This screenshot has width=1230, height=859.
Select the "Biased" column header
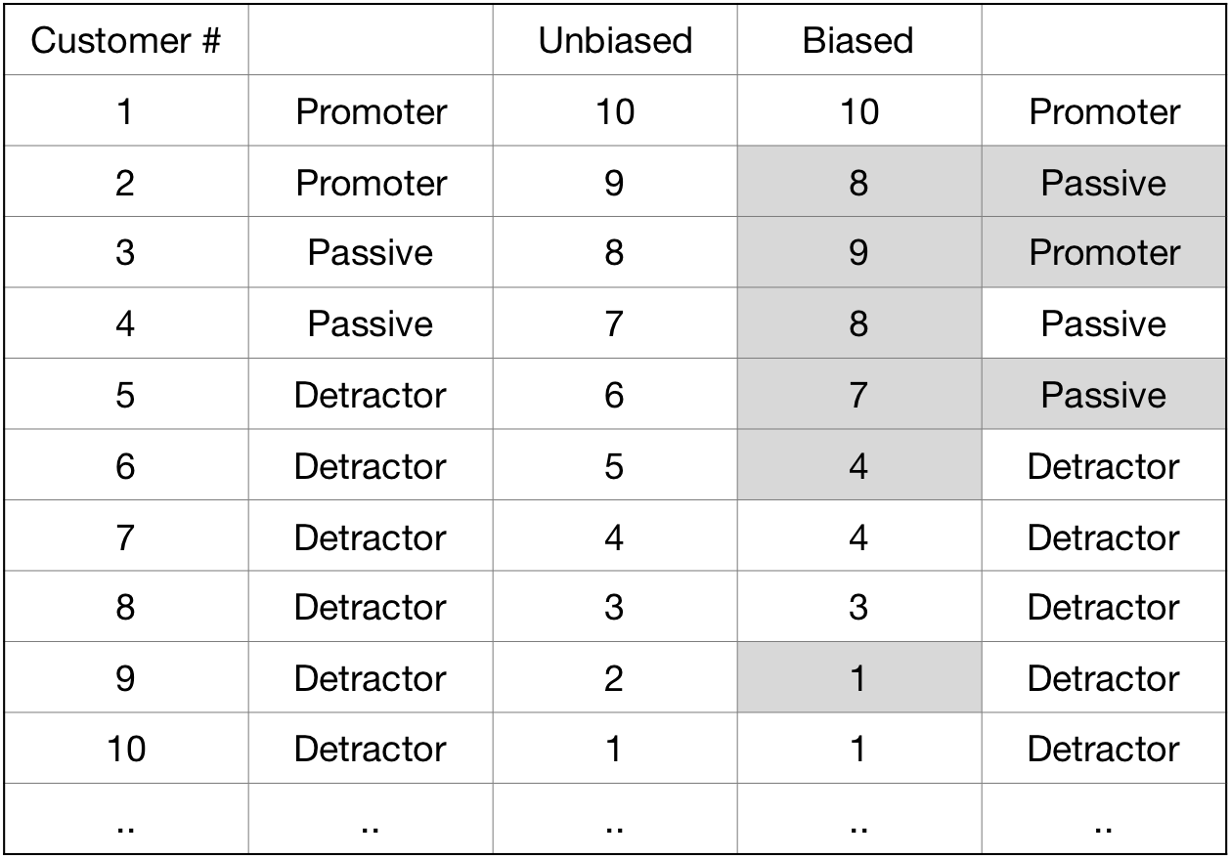point(858,41)
